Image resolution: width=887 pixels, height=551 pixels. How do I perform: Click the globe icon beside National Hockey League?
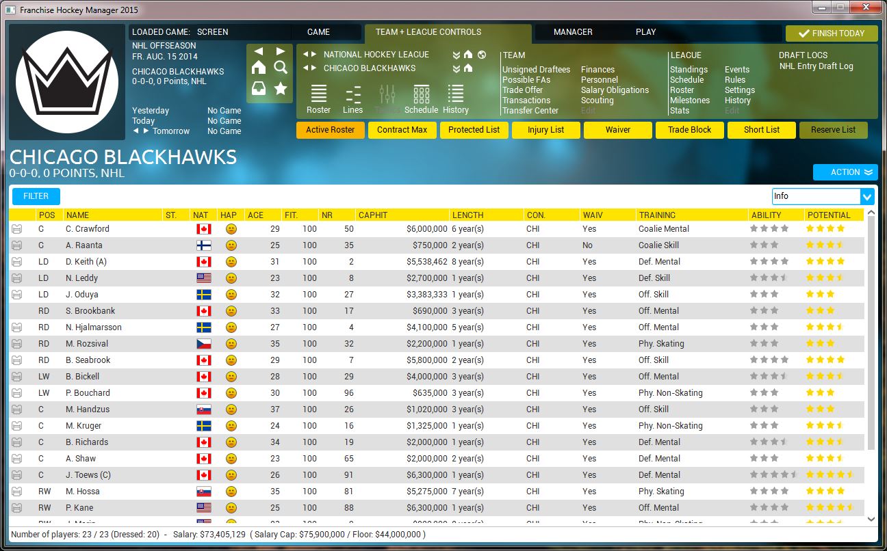click(x=482, y=55)
